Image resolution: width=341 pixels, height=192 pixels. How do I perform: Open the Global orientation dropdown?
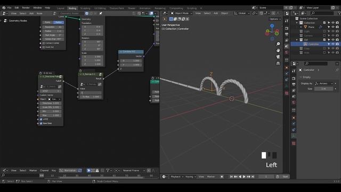click(x=242, y=13)
